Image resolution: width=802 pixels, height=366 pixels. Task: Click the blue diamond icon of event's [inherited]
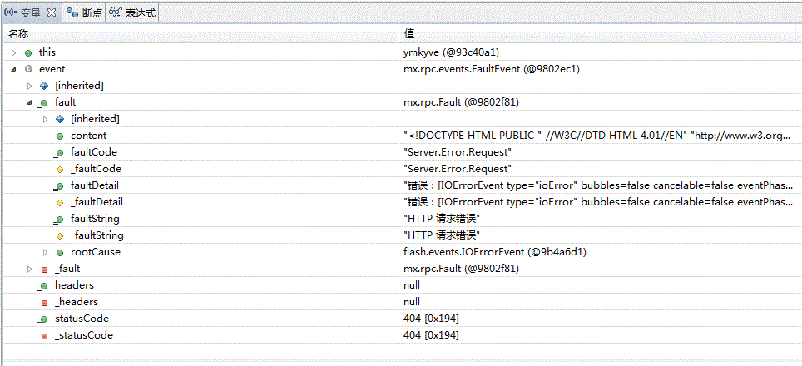pyautogui.click(x=44, y=86)
